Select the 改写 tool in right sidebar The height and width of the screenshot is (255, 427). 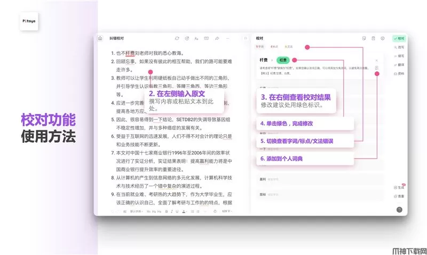click(x=399, y=47)
